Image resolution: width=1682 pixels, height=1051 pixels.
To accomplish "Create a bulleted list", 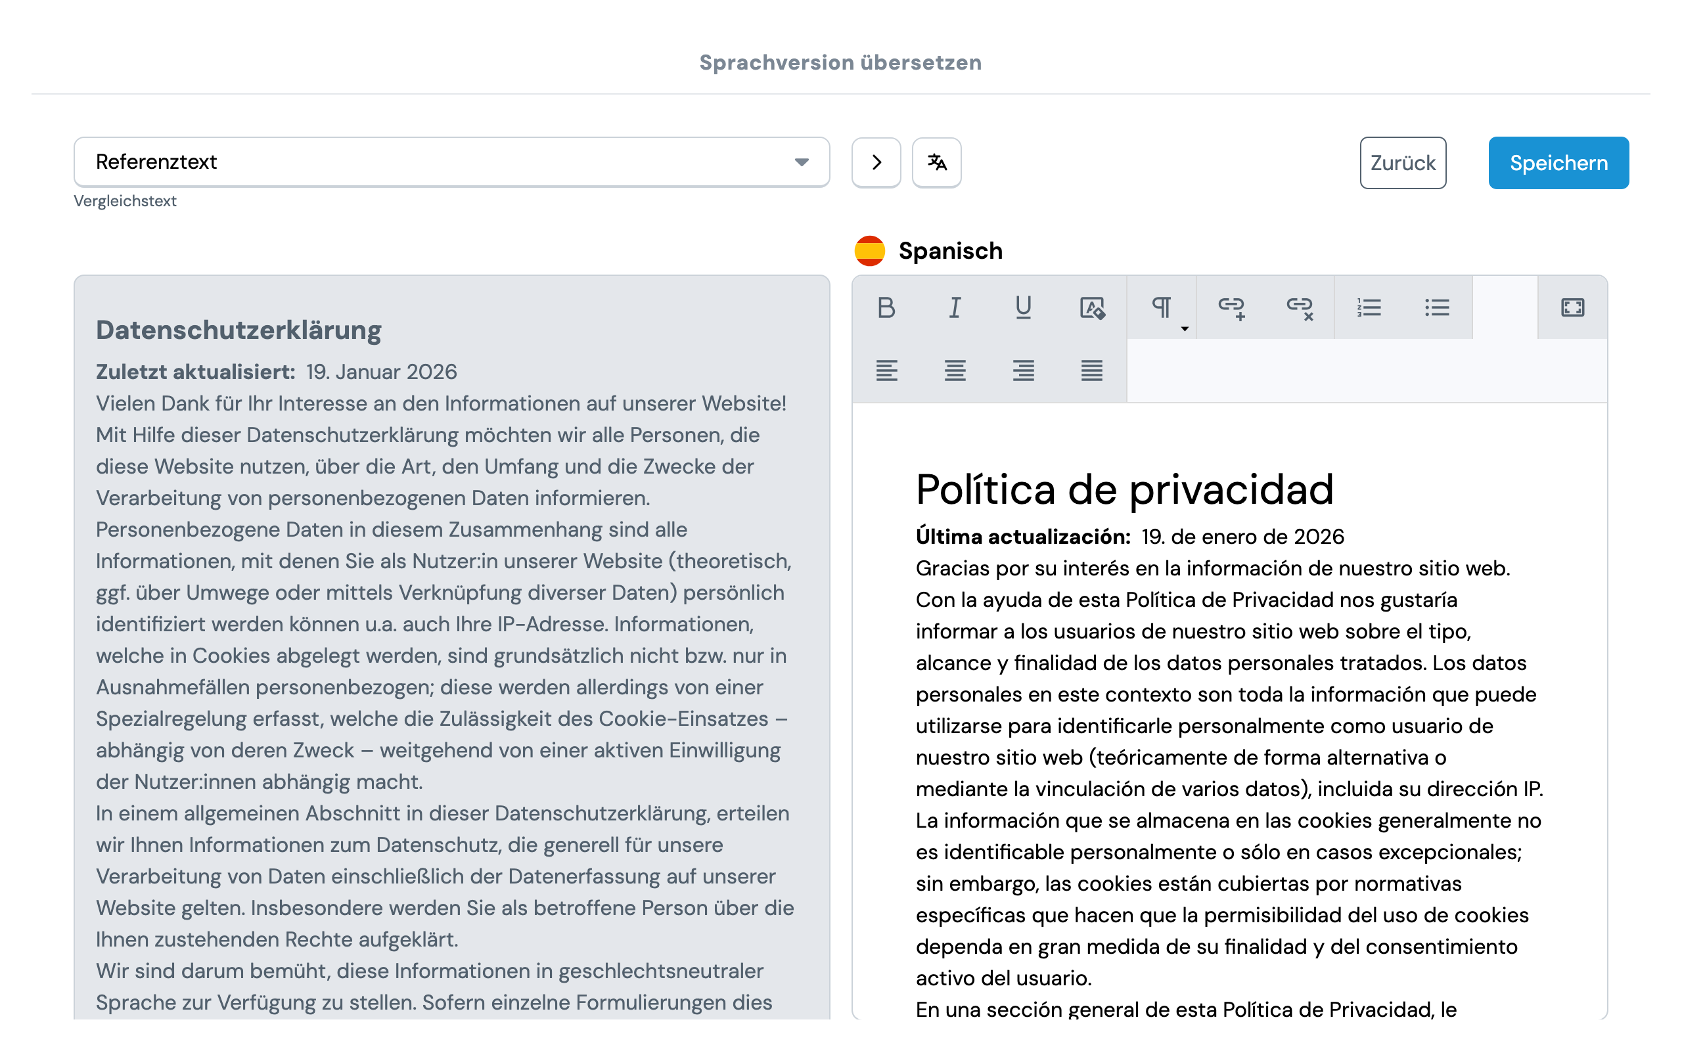I will tap(1437, 308).
